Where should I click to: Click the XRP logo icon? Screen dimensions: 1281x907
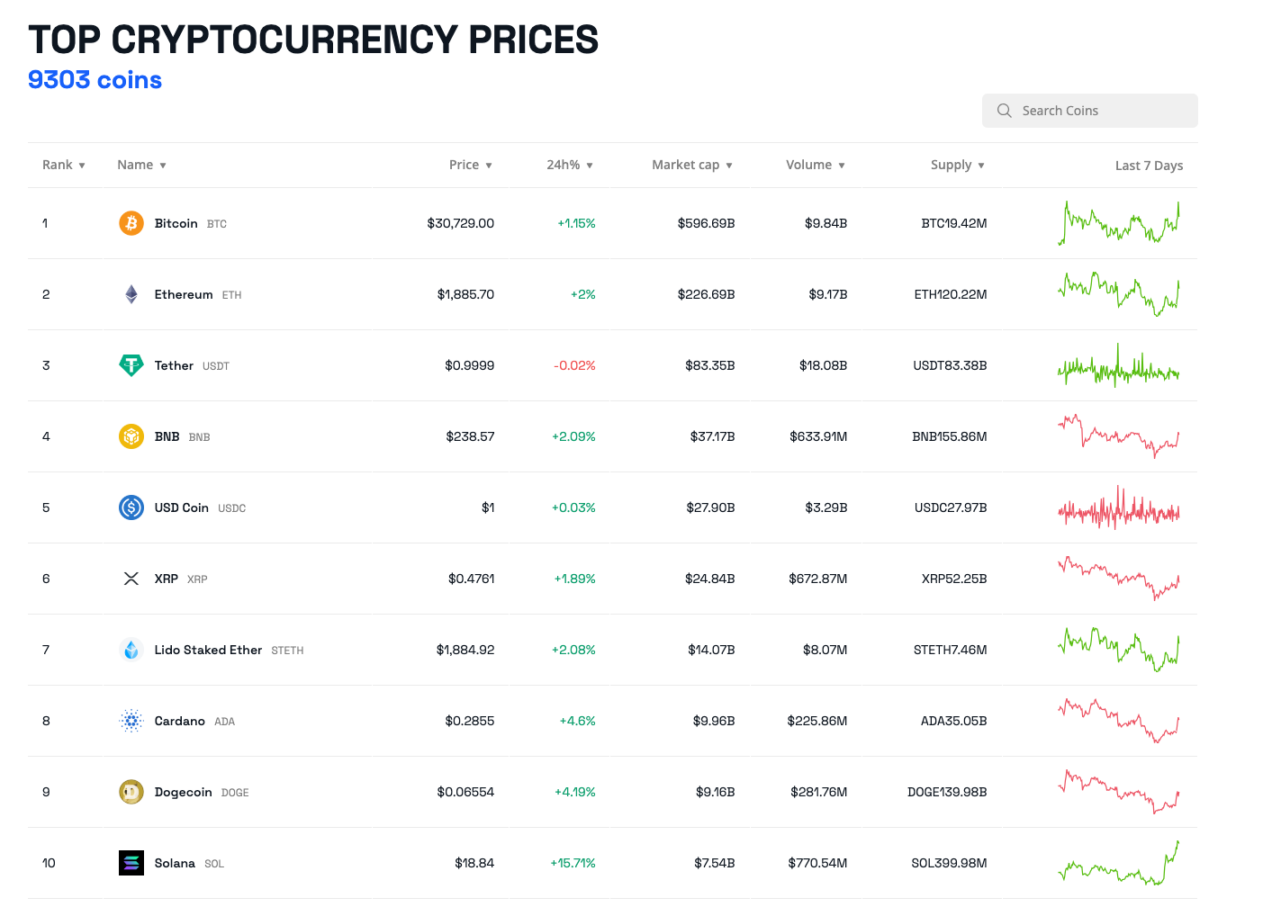click(131, 579)
